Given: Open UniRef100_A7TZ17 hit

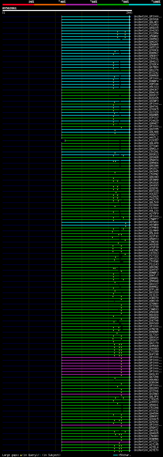Looking at the screenshot, I should [x=146, y=442].
